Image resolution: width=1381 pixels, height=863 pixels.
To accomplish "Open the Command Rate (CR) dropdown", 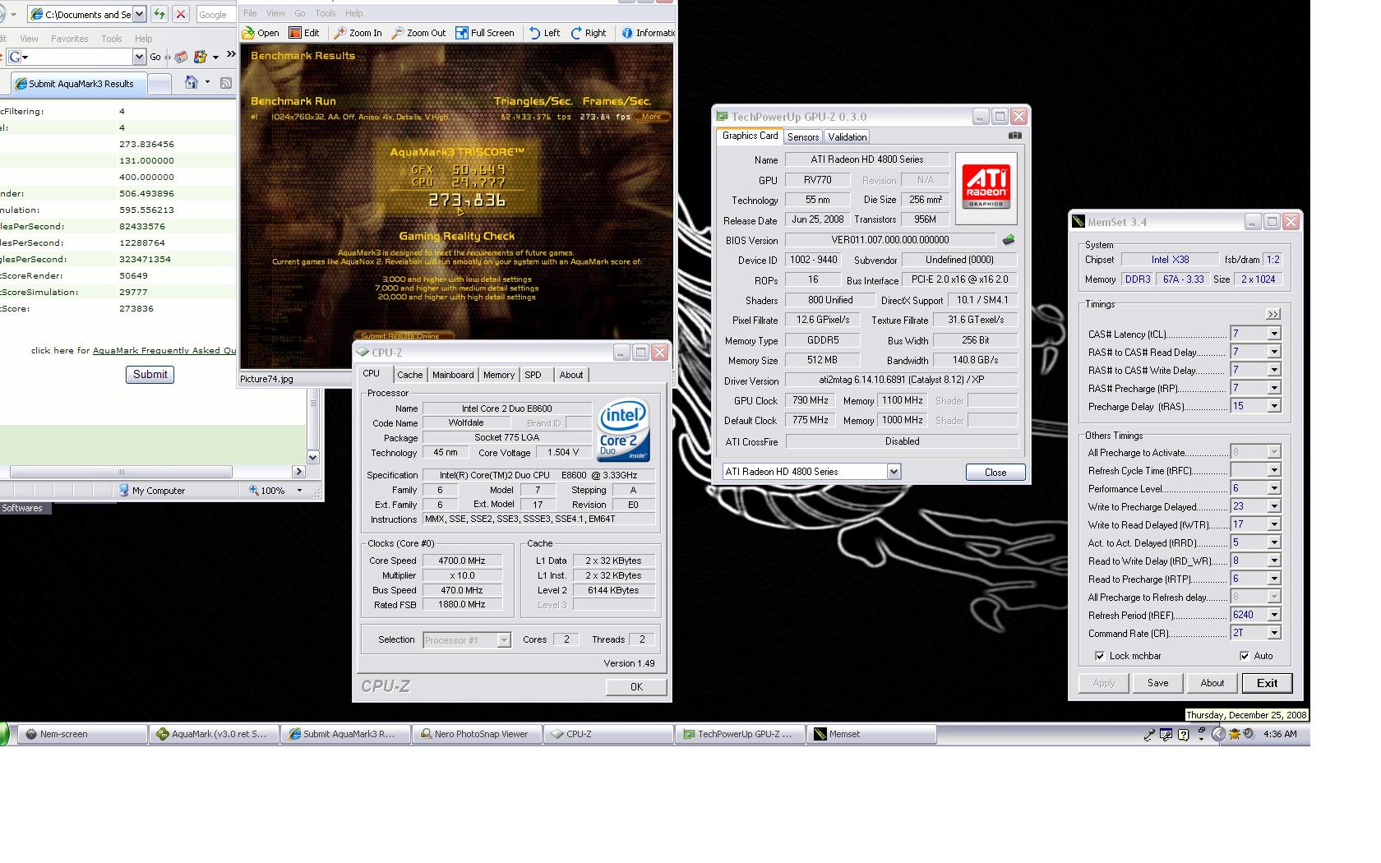I will click(x=1273, y=633).
